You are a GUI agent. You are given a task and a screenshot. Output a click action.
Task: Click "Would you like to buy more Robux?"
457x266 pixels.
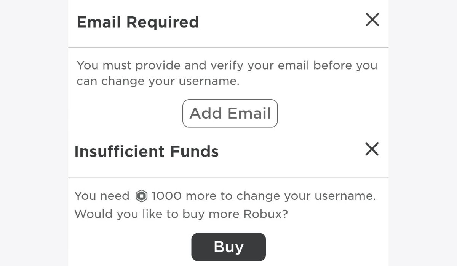pyautogui.click(x=181, y=214)
